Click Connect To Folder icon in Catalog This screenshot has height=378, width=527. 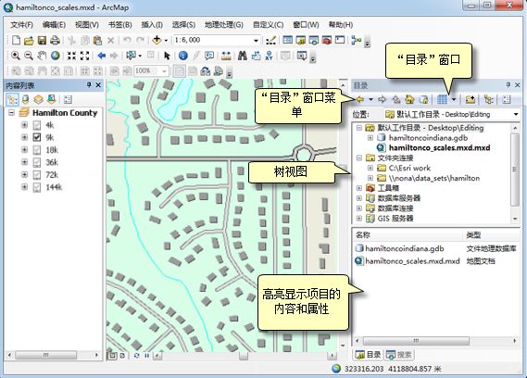point(471,99)
